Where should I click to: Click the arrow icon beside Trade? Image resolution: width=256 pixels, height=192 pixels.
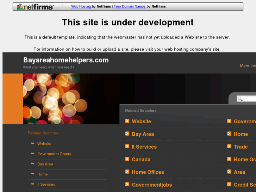pos(229,146)
